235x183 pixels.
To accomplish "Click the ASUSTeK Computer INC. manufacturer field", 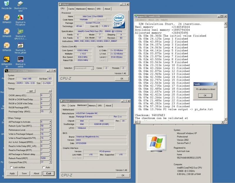I will (x=101, y=113).
